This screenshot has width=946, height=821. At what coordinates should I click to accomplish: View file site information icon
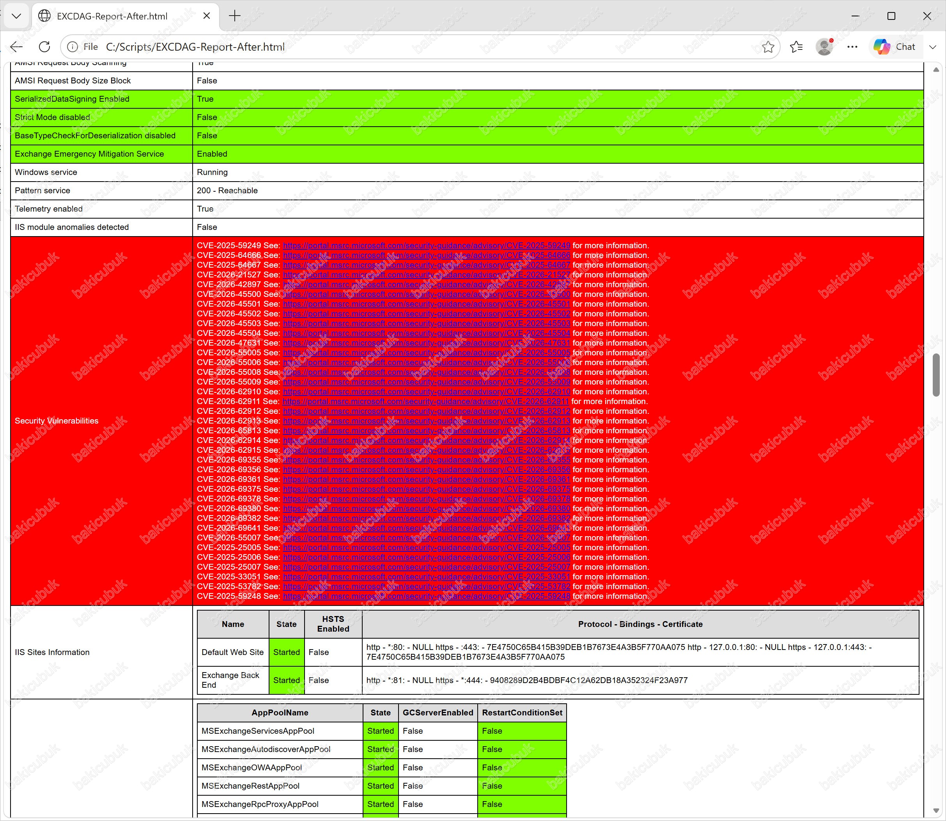click(73, 47)
